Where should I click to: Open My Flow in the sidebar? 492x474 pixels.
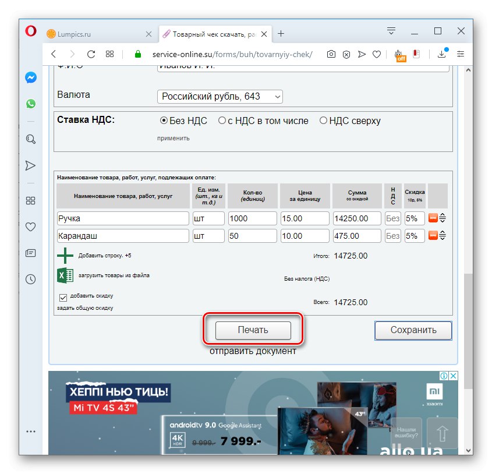[30, 165]
